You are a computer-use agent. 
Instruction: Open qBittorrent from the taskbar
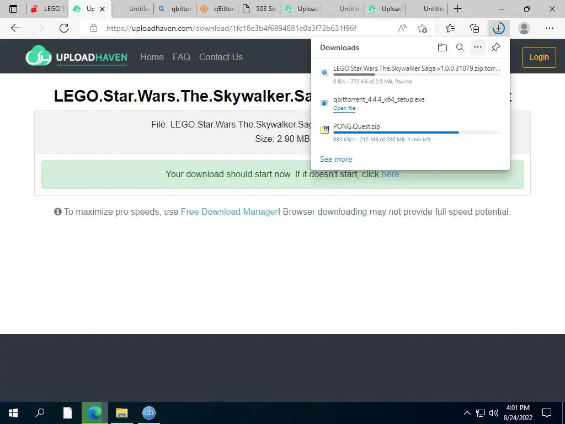149,413
